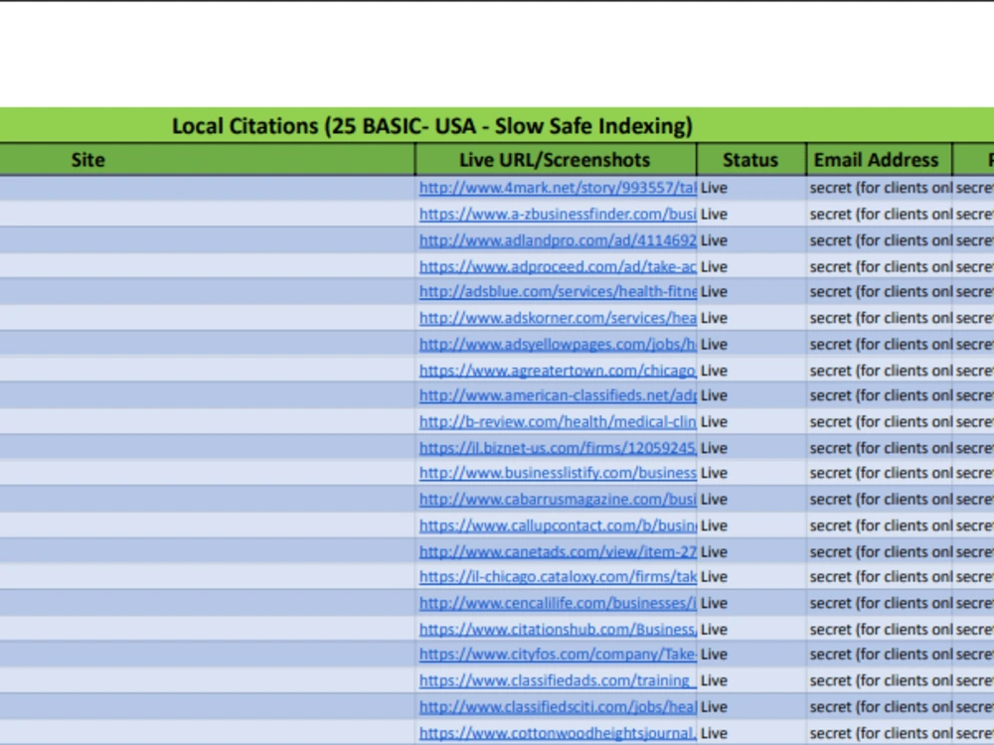Open the callupcontact.com link
This screenshot has height=745, width=994.
558,525
